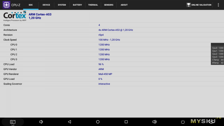The width and height of the screenshot is (224, 126).
Task: Tap the trophy validation icon
Action: 188,5
